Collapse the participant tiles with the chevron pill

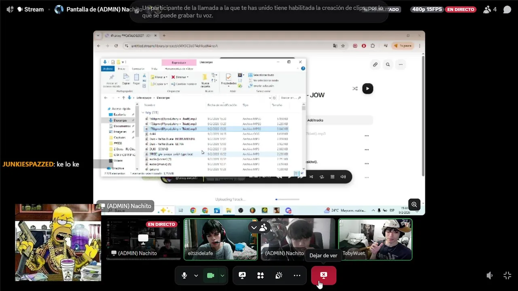tap(259, 228)
